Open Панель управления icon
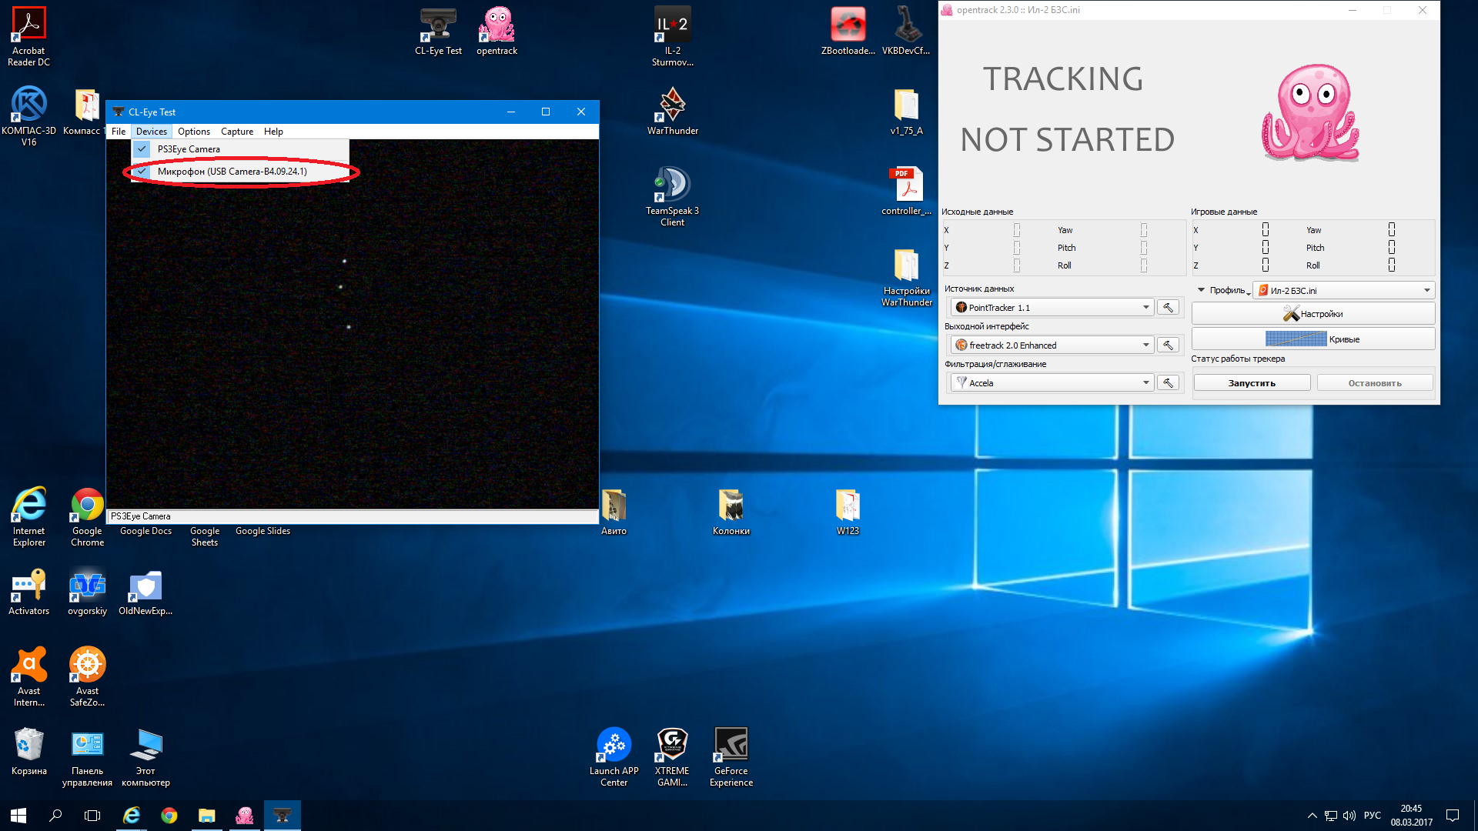Viewport: 1478px width, 831px height. pos(87,758)
